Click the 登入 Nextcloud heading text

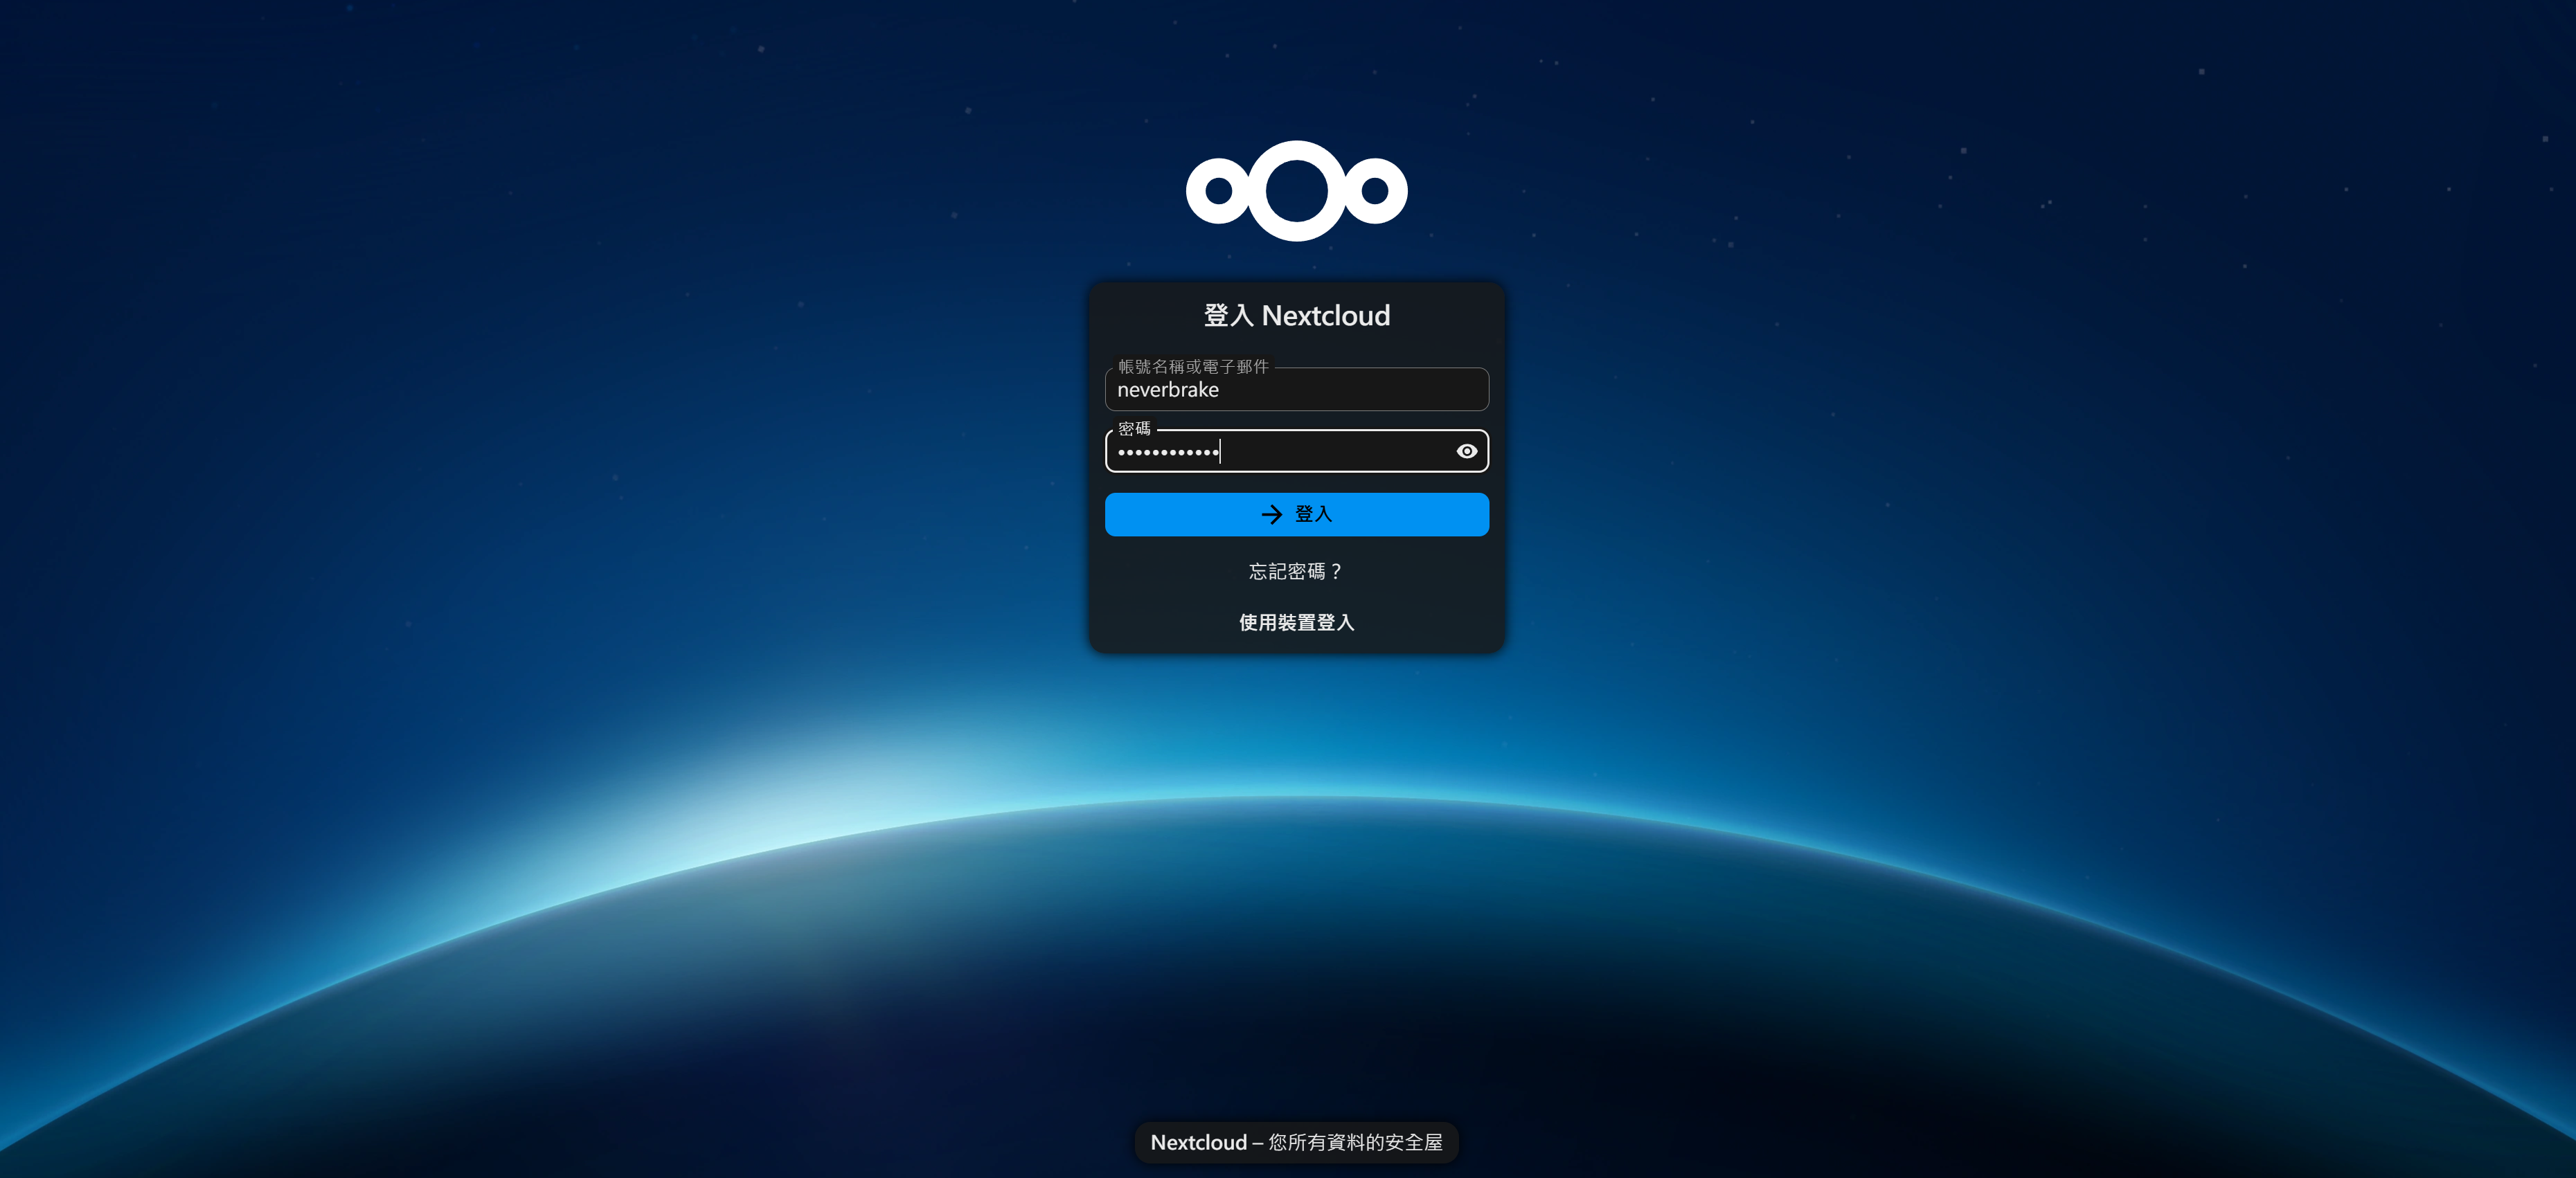[1296, 316]
